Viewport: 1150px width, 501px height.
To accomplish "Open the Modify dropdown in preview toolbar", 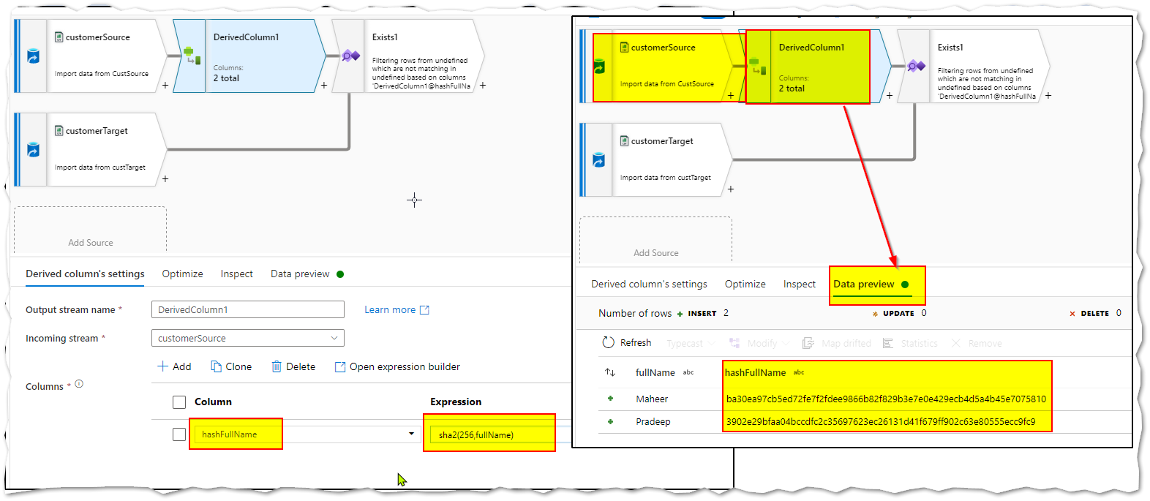I will point(759,343).
